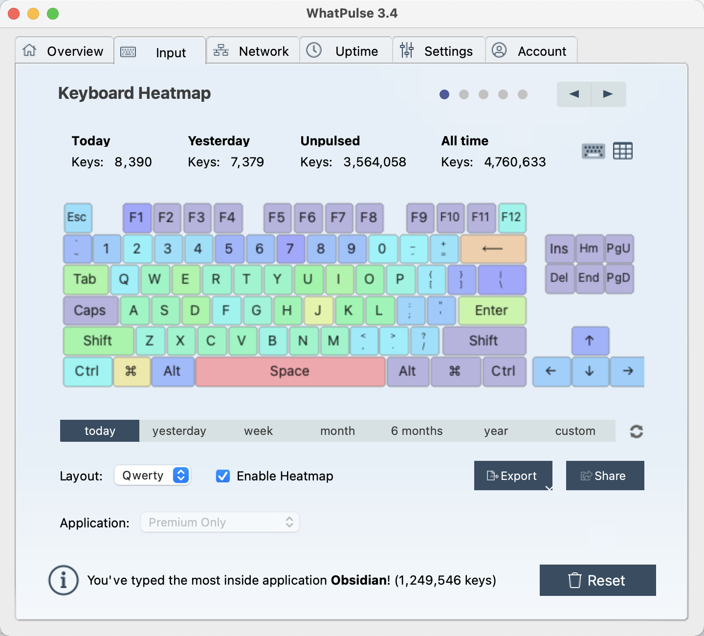The image size is (704, 636).
Task: Switch to the Network tab
Action: tap(252, 51)
